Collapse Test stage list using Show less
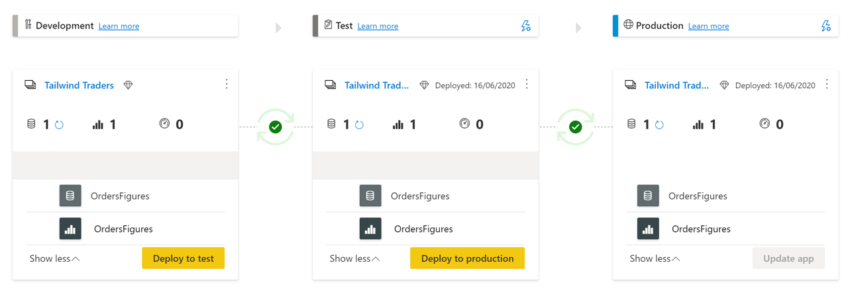Image resolution: width=848 pixels, height=293 pixels. (x=354, y=259)
